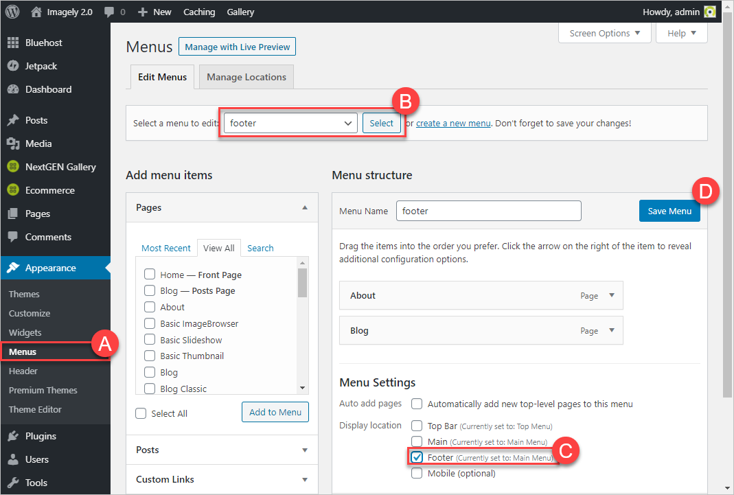
Task: Collapse the Pages panel
Action: coord(305,207)
